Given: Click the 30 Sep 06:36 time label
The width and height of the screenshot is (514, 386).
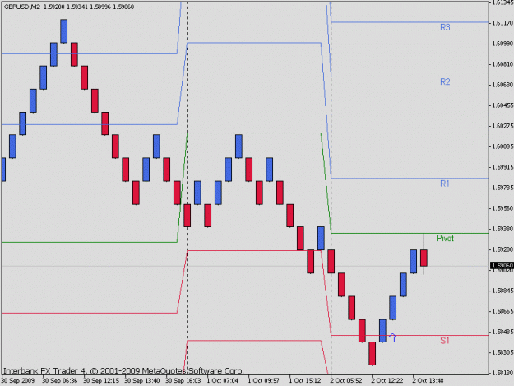Looking at the screenshot, I should click(x=60, y=380).
